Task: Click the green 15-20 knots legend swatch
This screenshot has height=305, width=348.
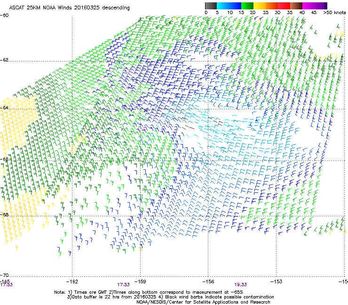Action: point(247,6)
